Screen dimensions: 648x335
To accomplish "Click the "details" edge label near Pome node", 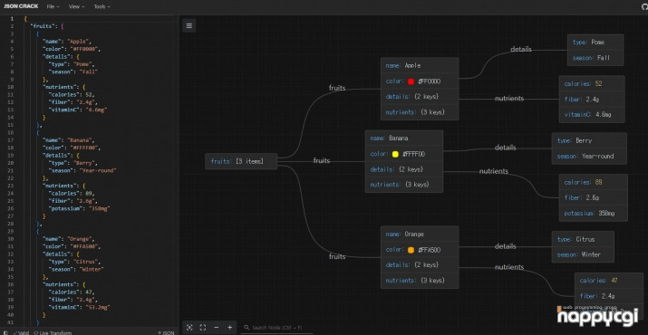I will pos(521,49).
